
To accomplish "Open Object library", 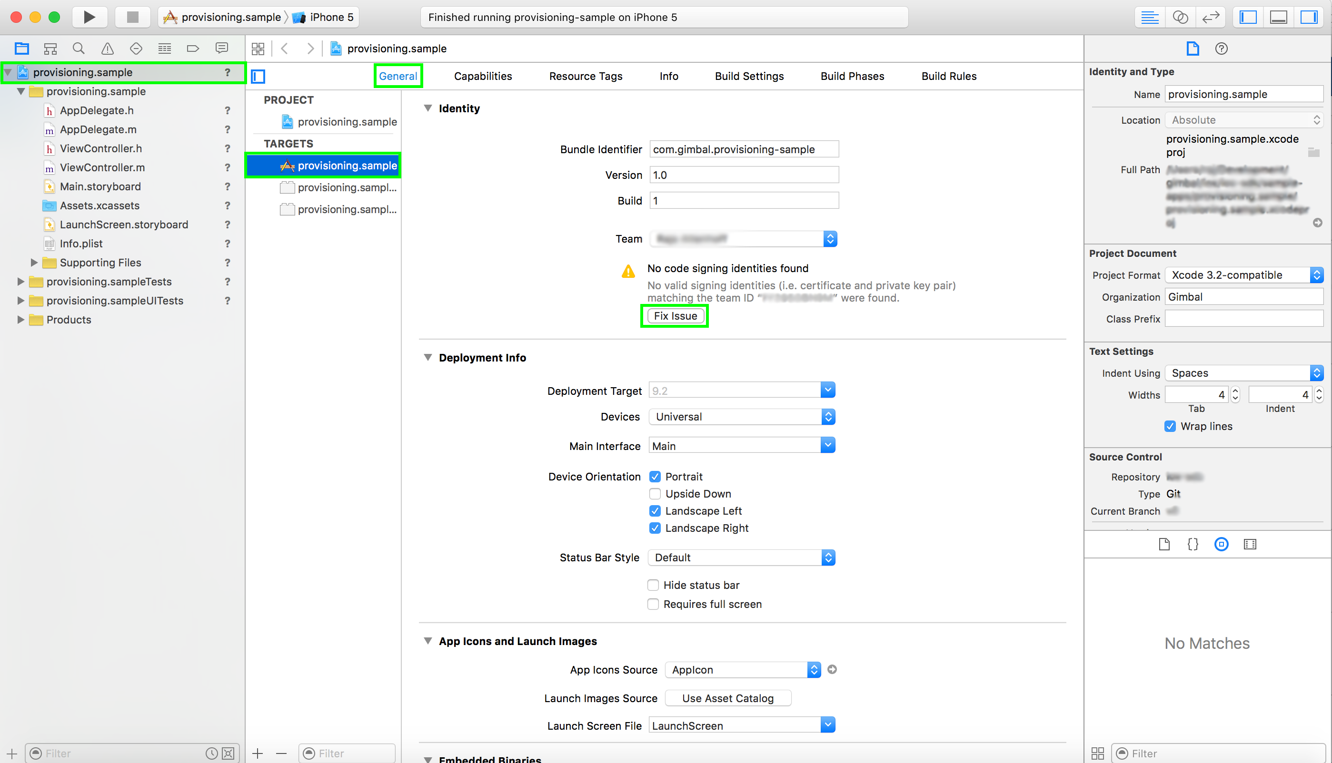I will (x=1222, y=544).
